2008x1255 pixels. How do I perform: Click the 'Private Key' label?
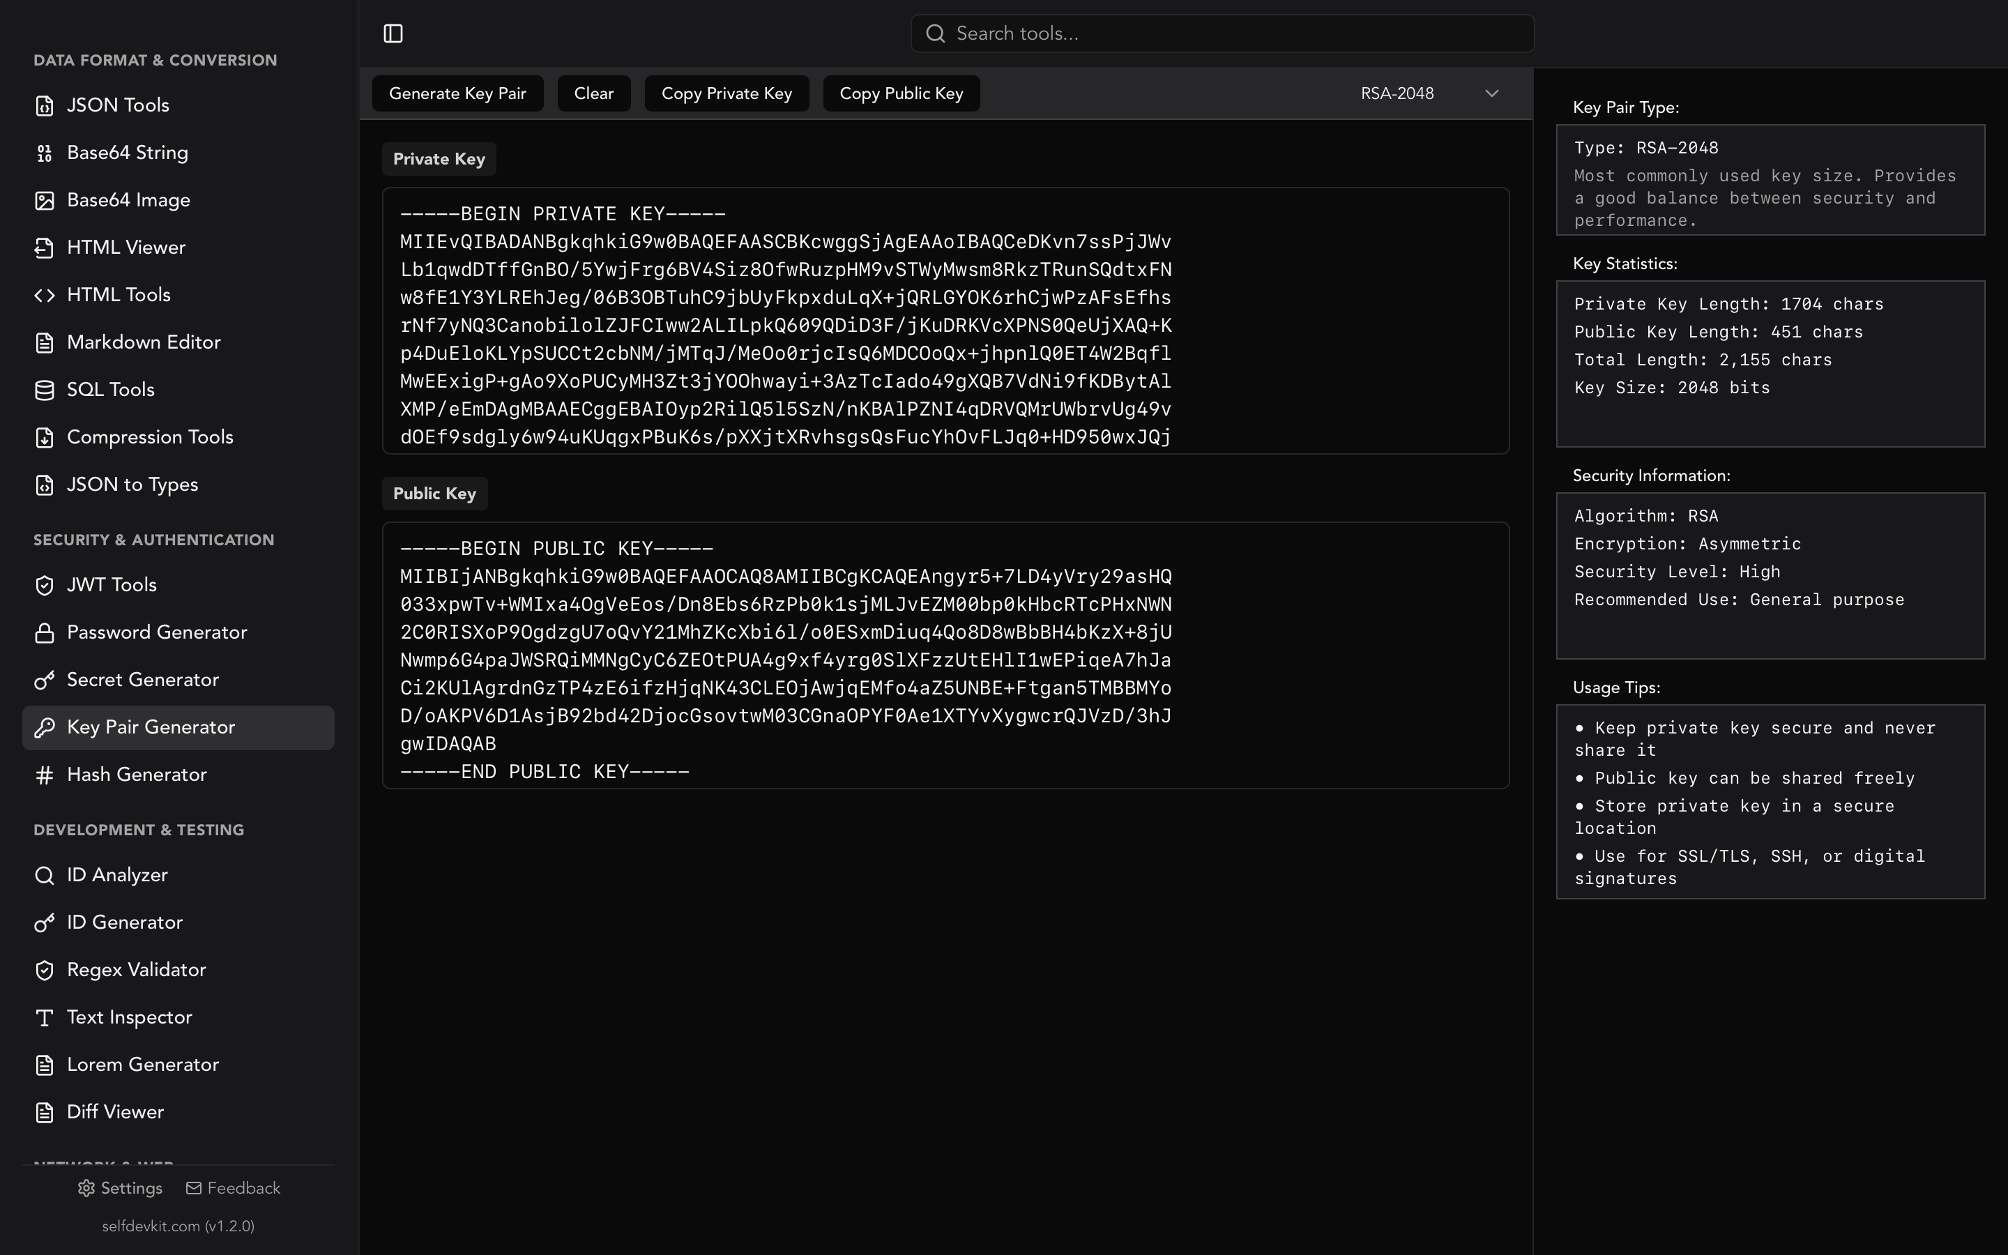click(439, 158)
